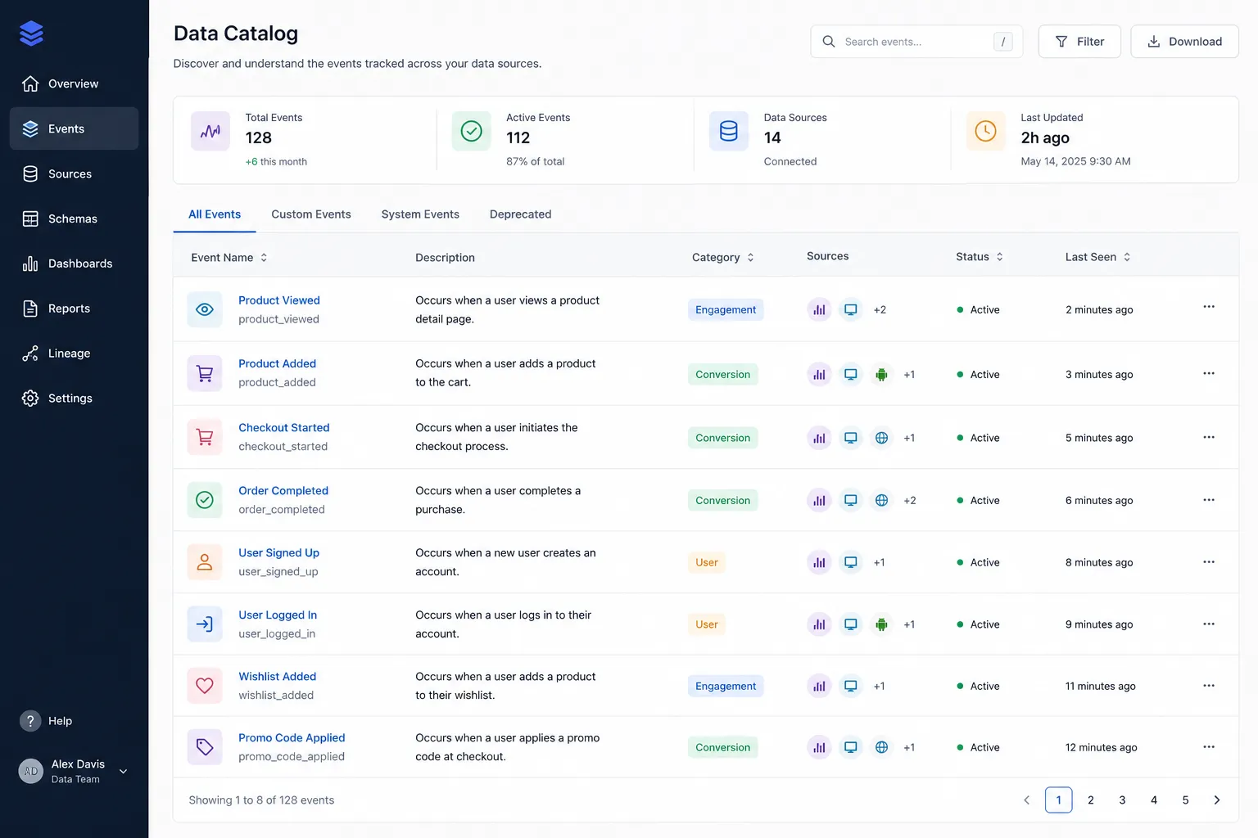1258x838 pixels.
Task: Open the Wishlist Added event
Action: click(277, 676)
